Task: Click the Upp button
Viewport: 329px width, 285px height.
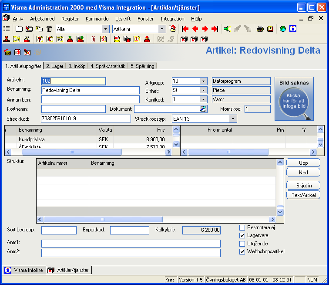Action: coord(303,163)
